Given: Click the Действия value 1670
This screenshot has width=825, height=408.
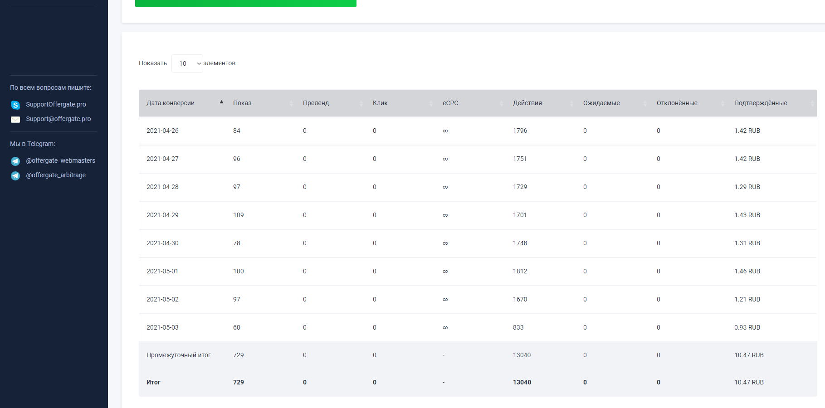Looking at the screenshot, I should [520, 299].
